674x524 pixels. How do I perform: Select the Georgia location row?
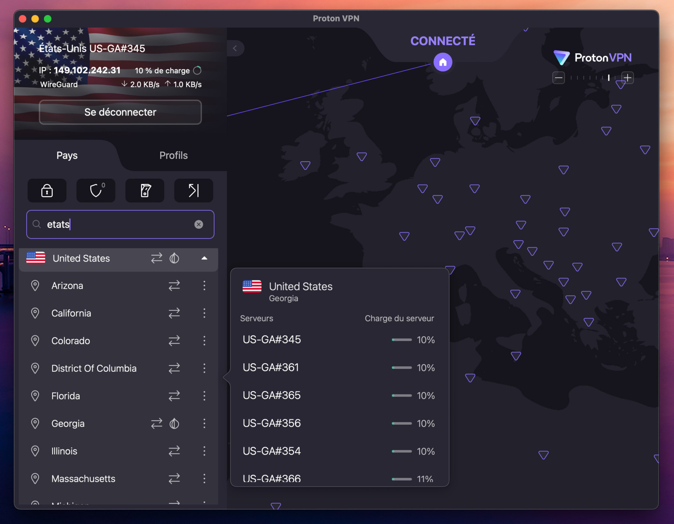pos(119,424)
